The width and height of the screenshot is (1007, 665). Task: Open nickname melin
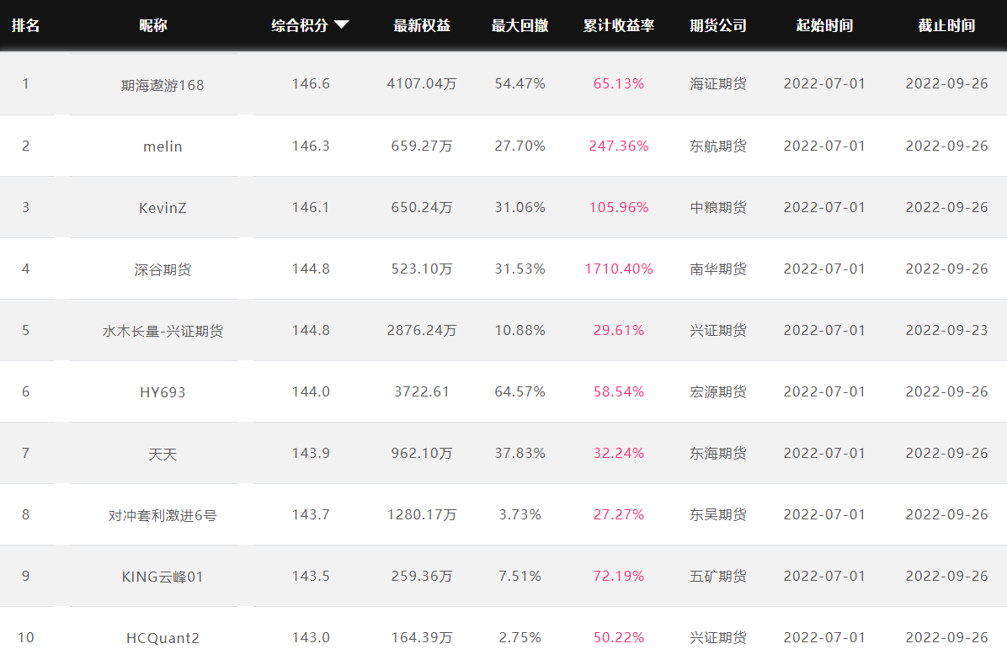click(x=163, y=146)
